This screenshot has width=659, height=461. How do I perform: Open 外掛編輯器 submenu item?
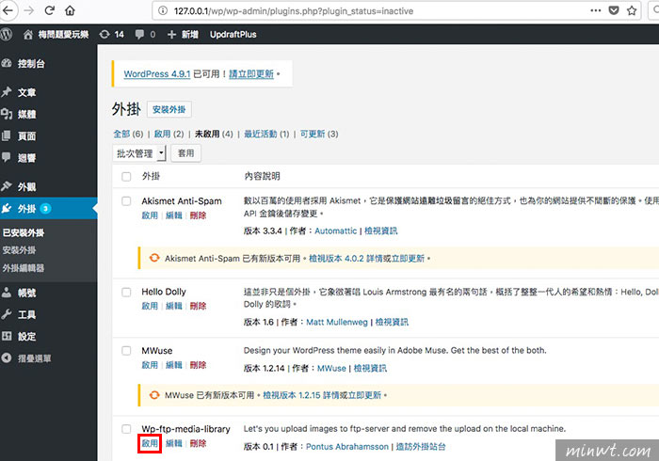pos(24,268)
